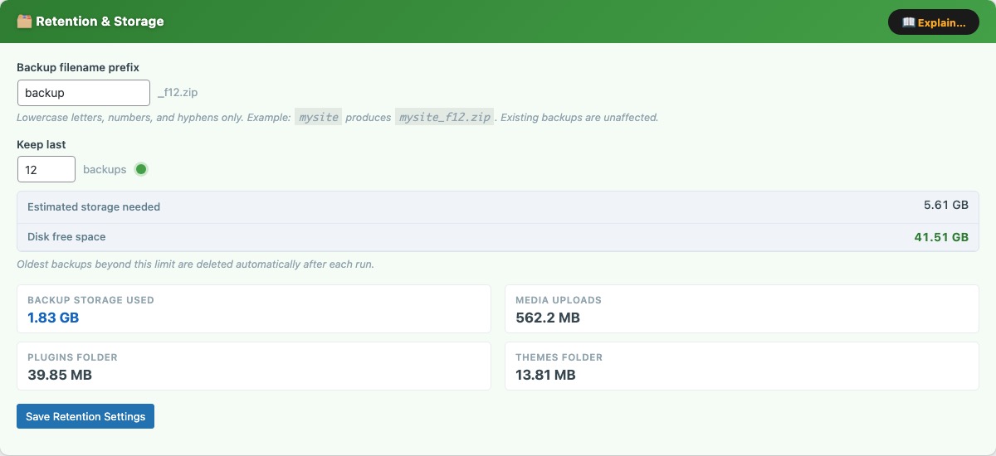Click the green status dot beside backups
The width and height of the screenshot is (996, 456).
[141, 169]
